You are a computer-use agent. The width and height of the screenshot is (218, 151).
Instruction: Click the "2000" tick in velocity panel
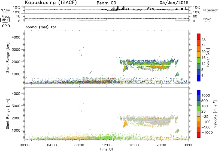[x=16, y=118]
